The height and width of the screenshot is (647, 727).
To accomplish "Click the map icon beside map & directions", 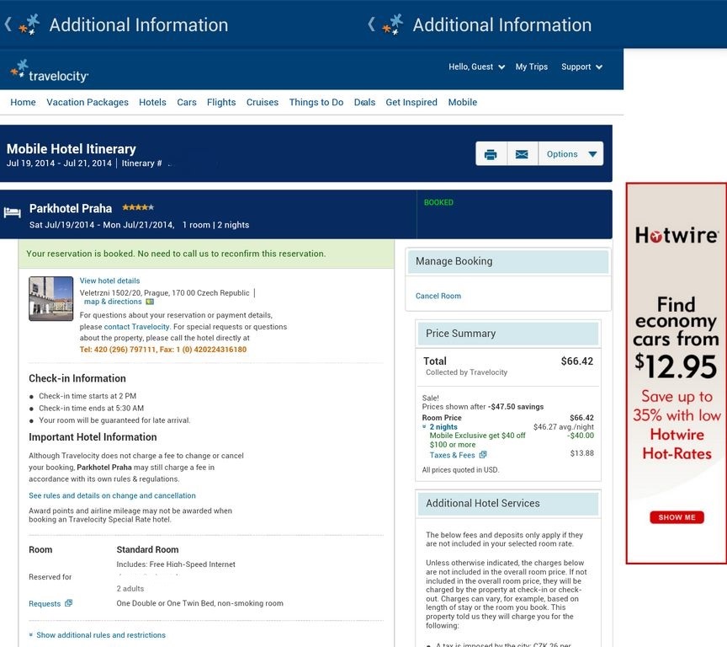I will coord(150,302).
